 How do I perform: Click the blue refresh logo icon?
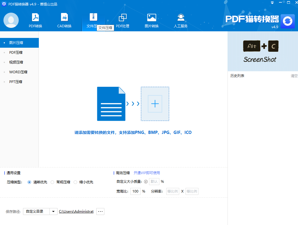point(288,21)
